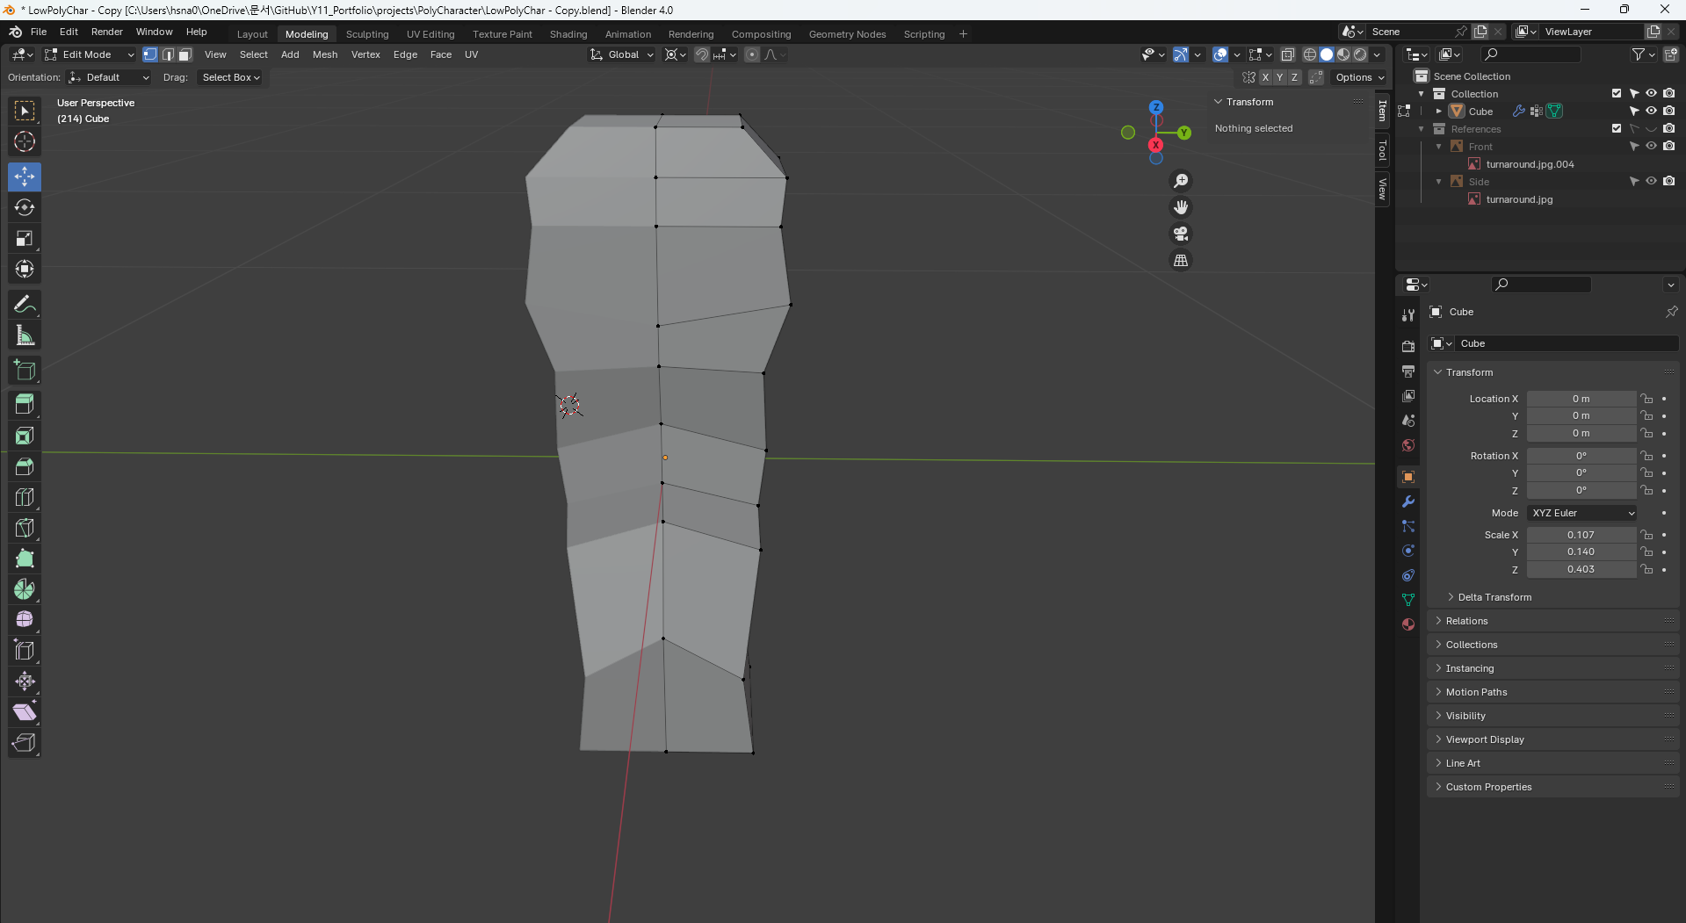The height and width of the screenshot is (923, 1686).
Task: Click the Options button in header
Action: pyautogui.click(x=1358, y=77)
